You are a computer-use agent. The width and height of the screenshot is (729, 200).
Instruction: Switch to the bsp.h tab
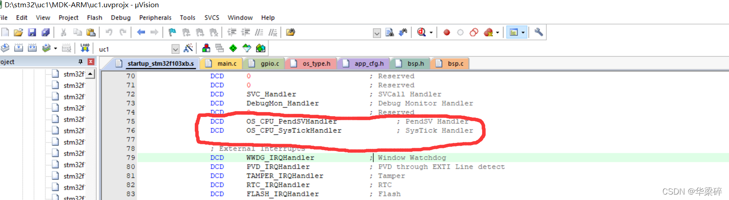(410, 63)
